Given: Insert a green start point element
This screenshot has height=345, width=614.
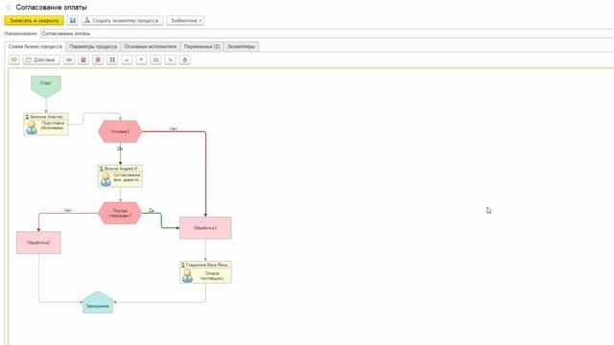Looking at the screenshot, I should 14,59.
